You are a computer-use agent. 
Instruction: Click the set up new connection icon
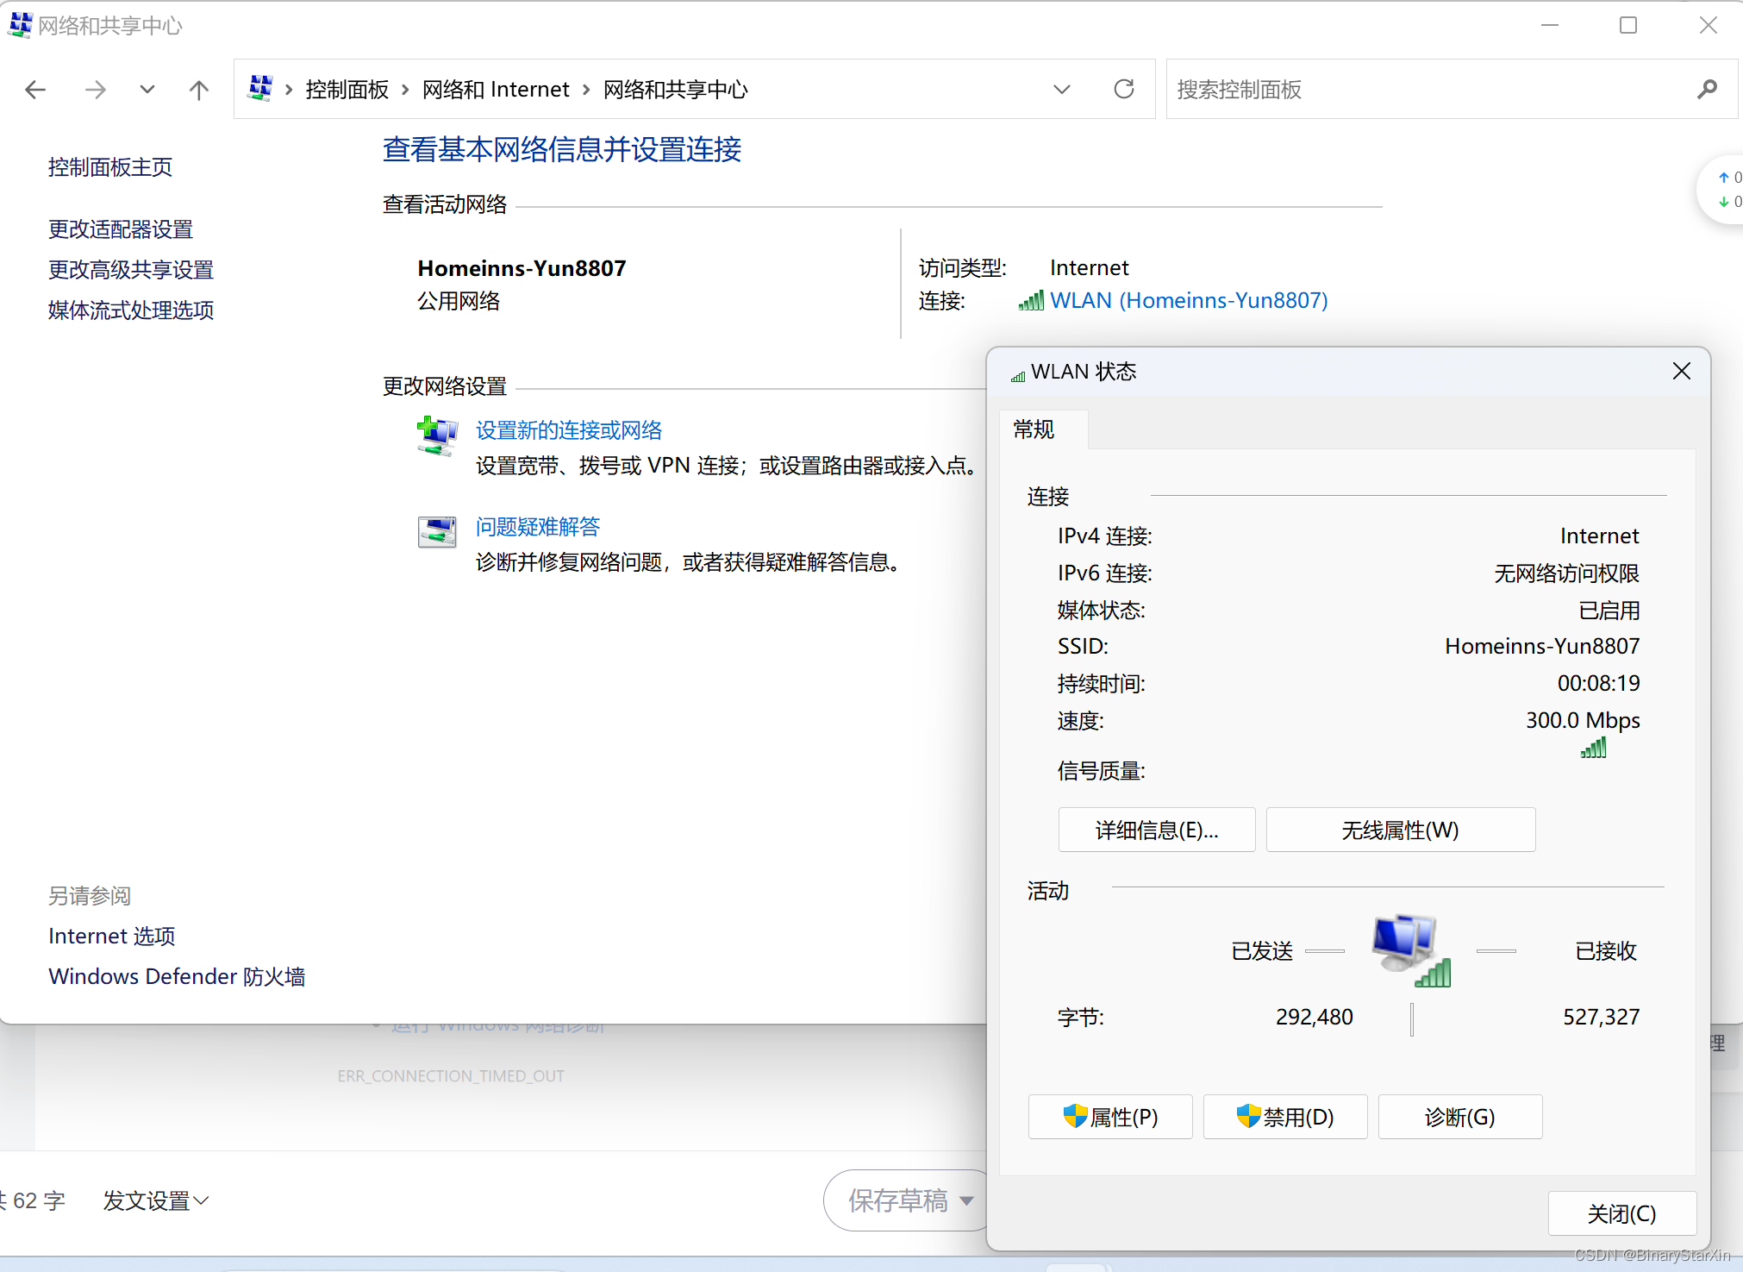437,435
